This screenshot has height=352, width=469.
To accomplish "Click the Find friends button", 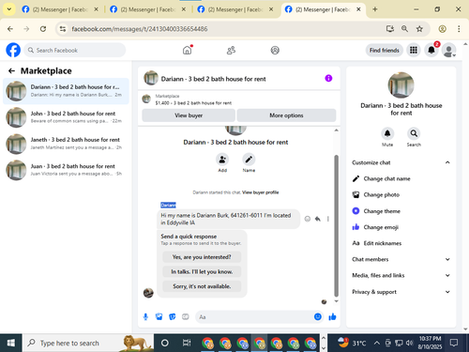I will [x=385, y=50].
